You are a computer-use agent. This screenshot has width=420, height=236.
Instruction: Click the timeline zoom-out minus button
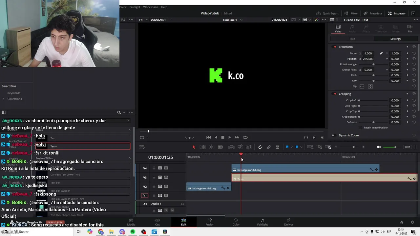pyautogui.click(x=336, y=147)
